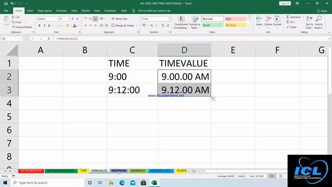Switch to the Insert tab
Image resolution: width=332 pixels, height=187 pixels.
click(30, 10)
